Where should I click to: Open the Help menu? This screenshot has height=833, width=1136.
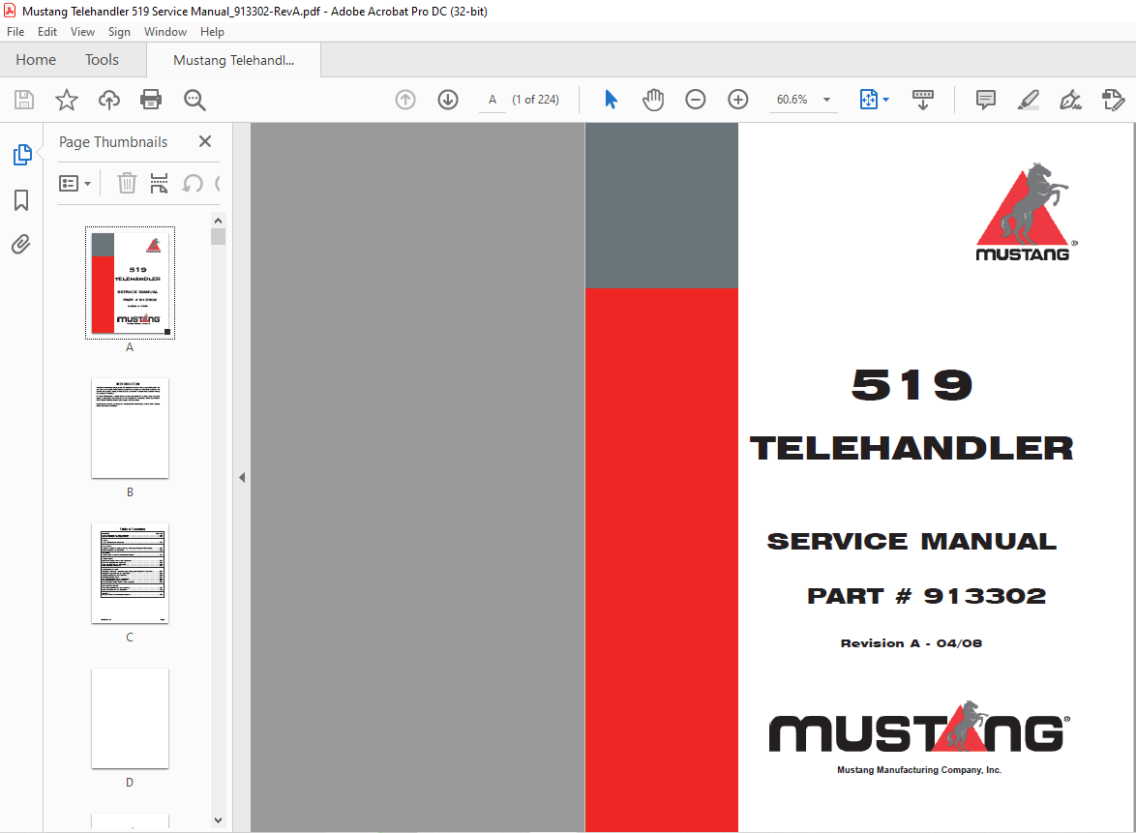(x=212, y=32)
